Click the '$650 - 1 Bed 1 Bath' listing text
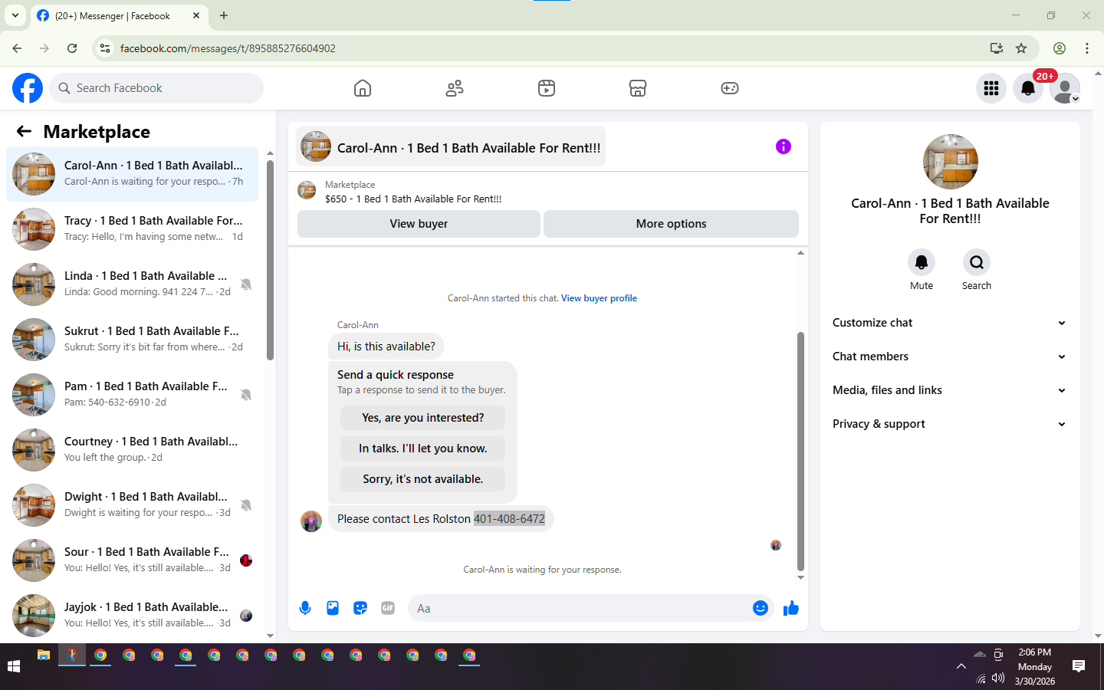1104x690 pixels. (413, 199)
